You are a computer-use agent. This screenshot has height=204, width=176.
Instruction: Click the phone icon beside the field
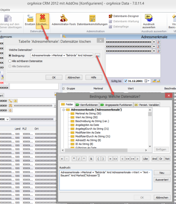tap(10, 101)
